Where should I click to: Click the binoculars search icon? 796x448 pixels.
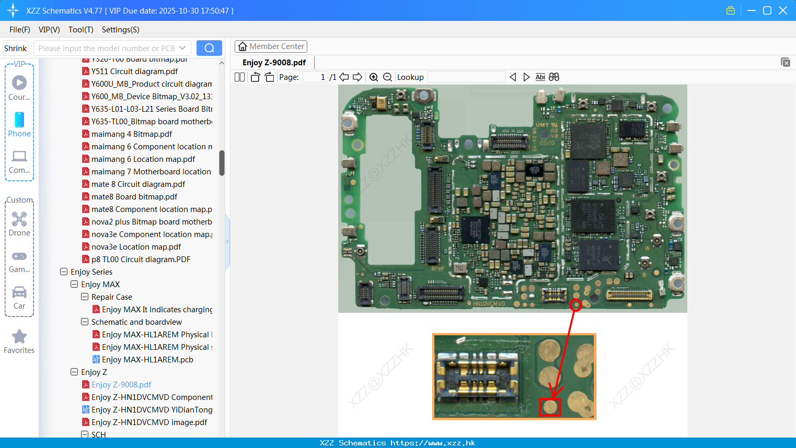click(x=554, y=77)
